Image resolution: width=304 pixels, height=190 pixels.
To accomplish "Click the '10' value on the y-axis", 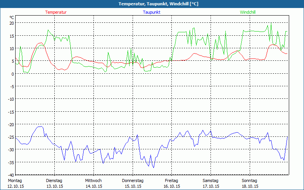I will (12, 49).
